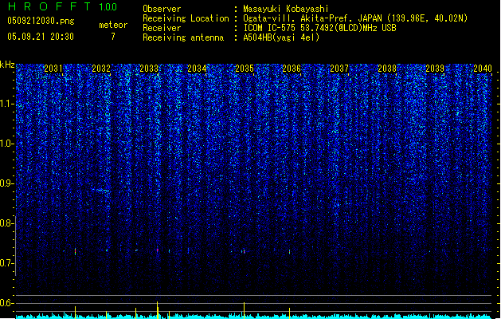Screen dimensions: 501x319
Task: Click the slanted meteor echo streak near 2032
Action: pos(100,190)
